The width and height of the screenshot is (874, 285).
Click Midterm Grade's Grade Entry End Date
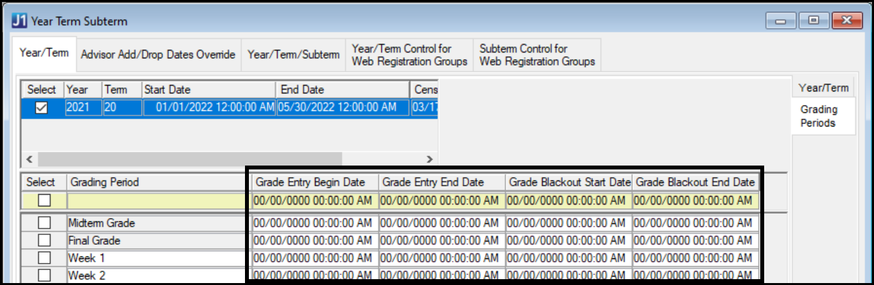point(442,223)
